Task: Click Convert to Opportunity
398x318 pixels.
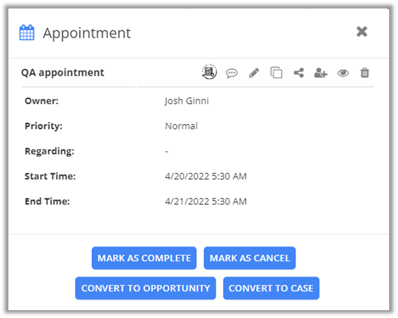Action: click(x=145, y=288)
